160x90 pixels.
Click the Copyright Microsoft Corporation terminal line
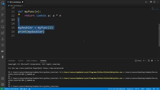34,64
